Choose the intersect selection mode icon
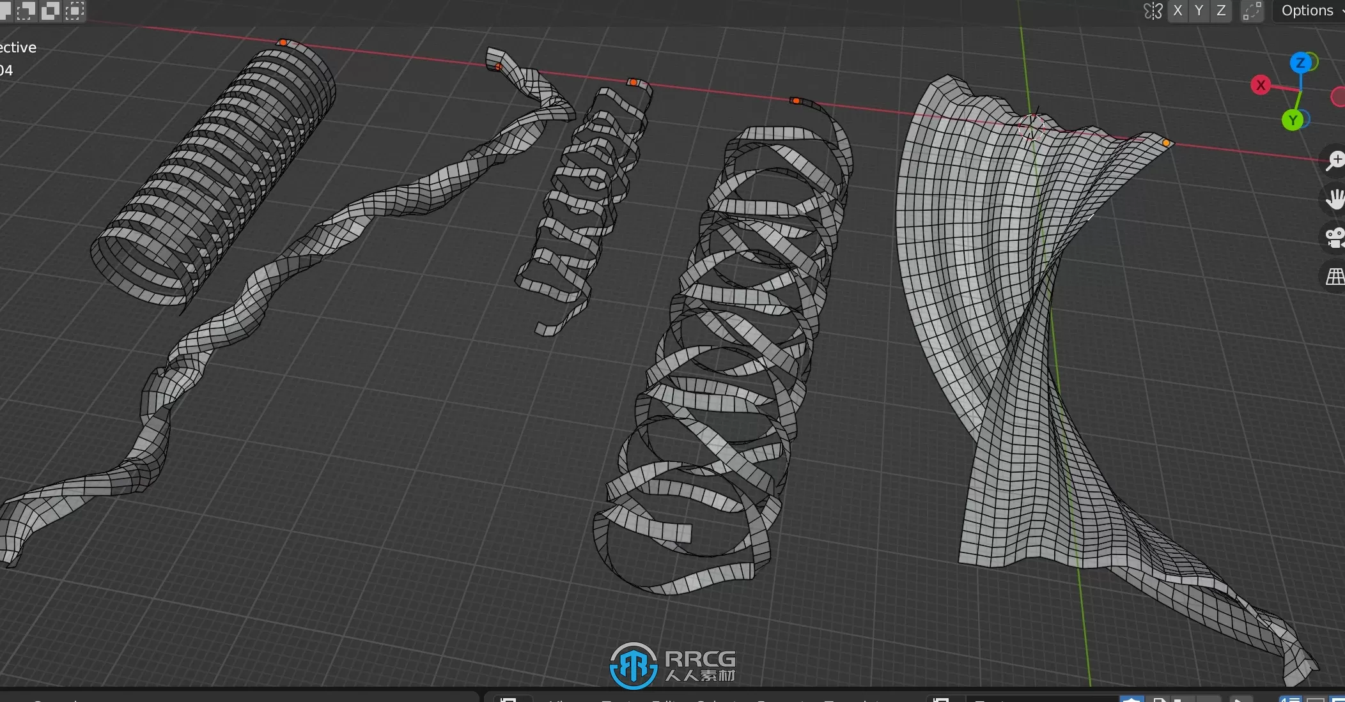This screenshot has width=1345, height=702. click(75, 10)
